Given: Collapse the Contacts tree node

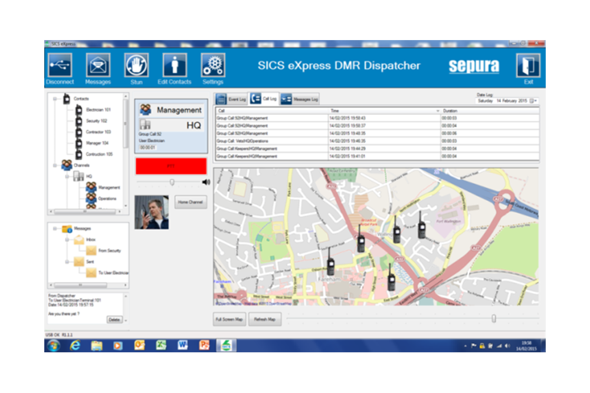Looking at the screenshot, I should point(55,99).
